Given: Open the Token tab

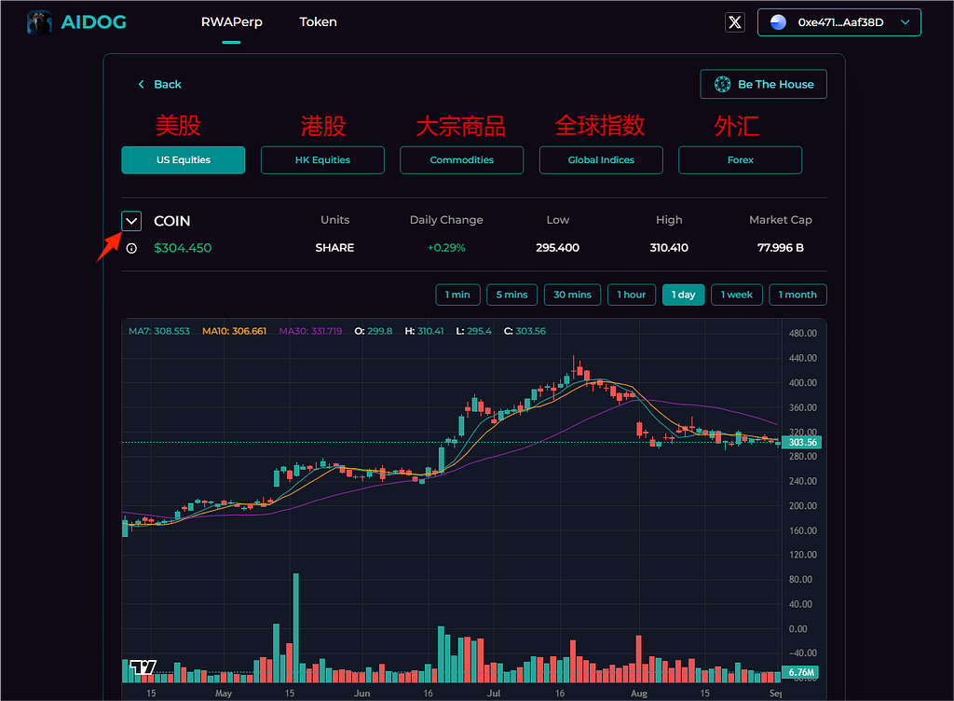Looking at the screenshot, I should point(318,21).
